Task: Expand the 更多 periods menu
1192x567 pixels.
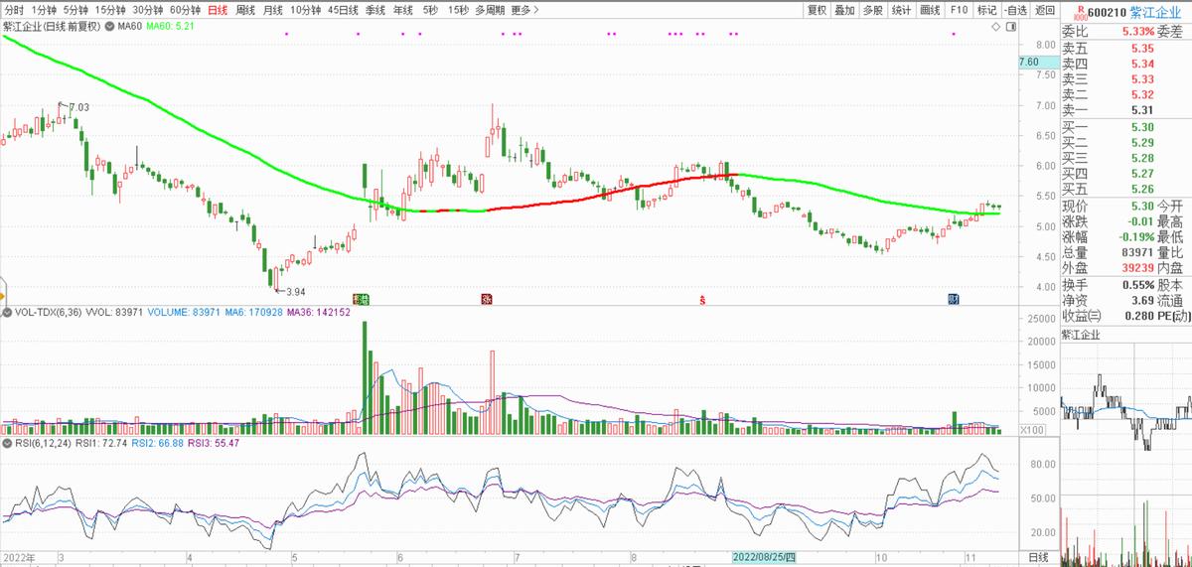Action: tap(525, 9)
